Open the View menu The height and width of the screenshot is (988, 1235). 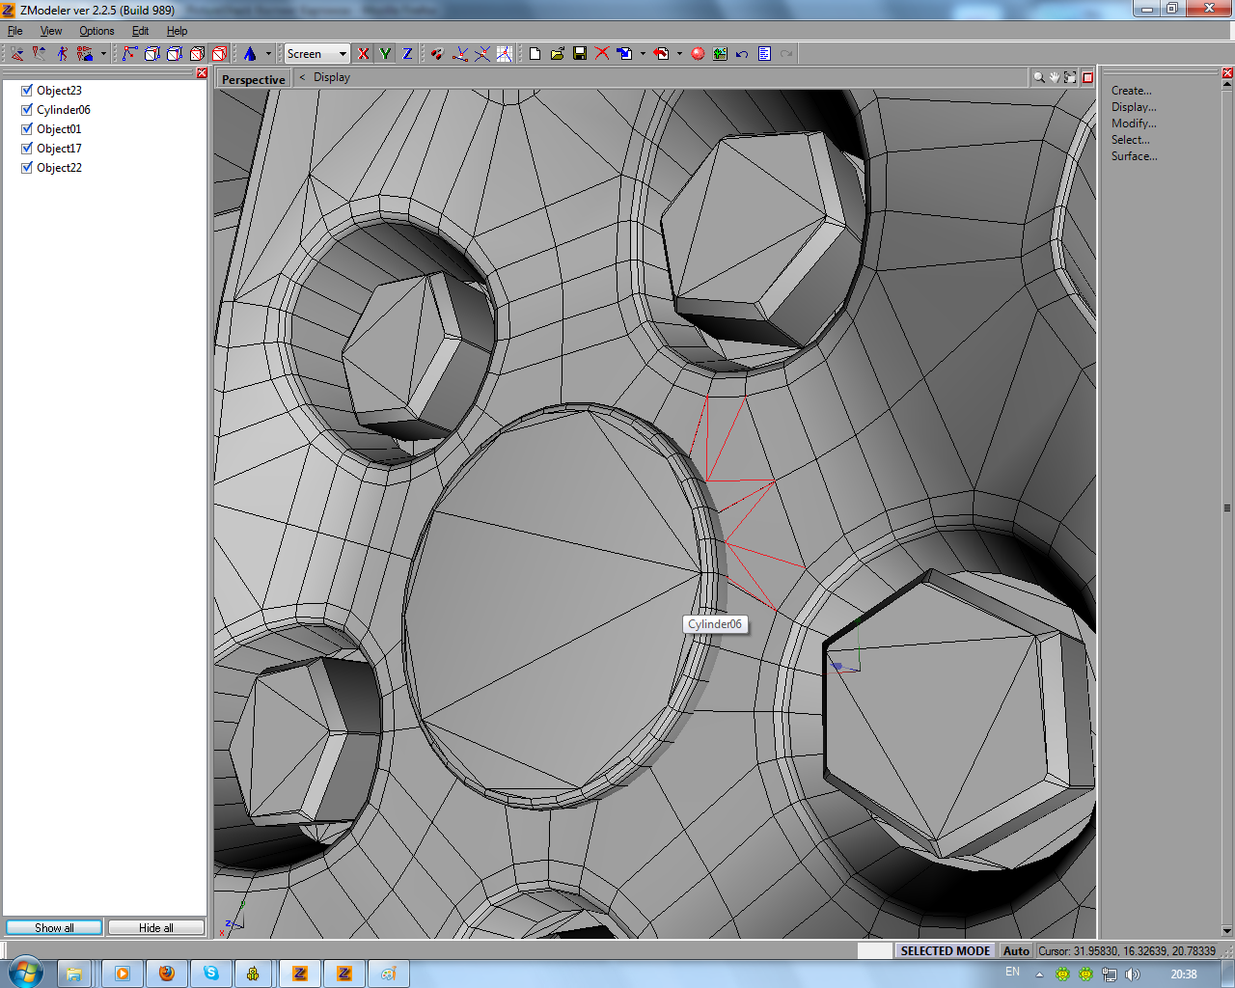tap(51, 31)
